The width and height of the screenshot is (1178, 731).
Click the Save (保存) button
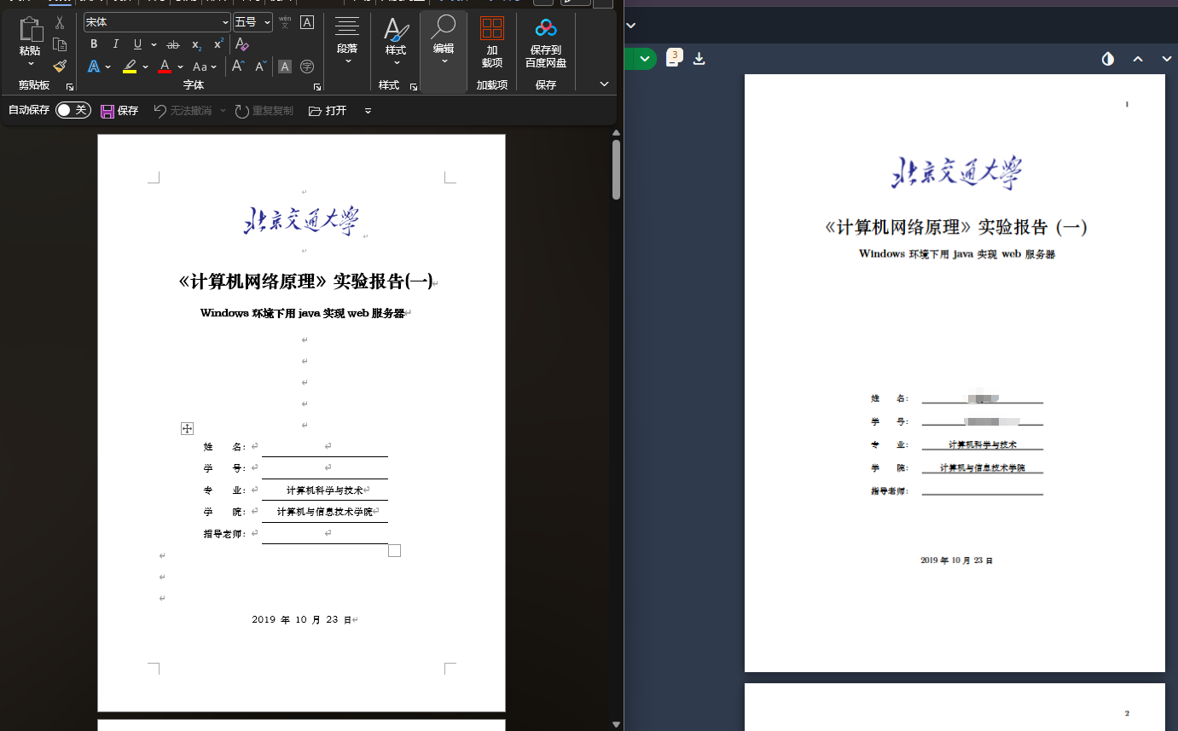(119, 111)
